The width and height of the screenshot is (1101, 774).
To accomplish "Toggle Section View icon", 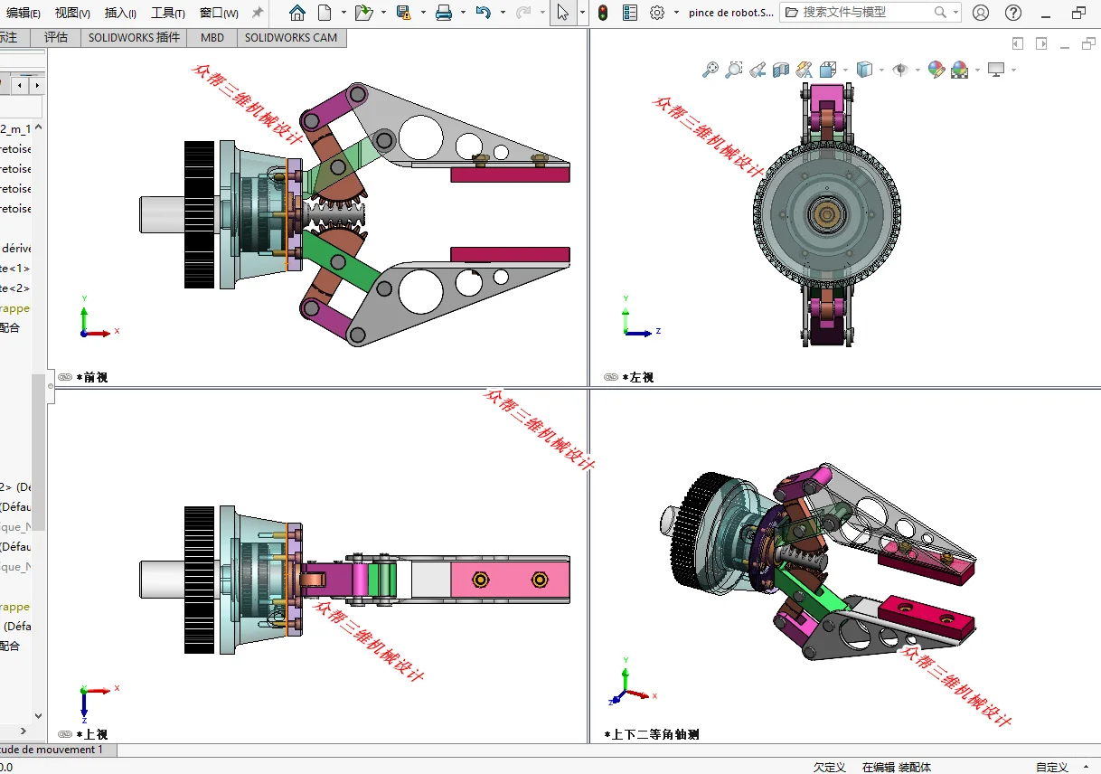I will (x=781, y=70).
